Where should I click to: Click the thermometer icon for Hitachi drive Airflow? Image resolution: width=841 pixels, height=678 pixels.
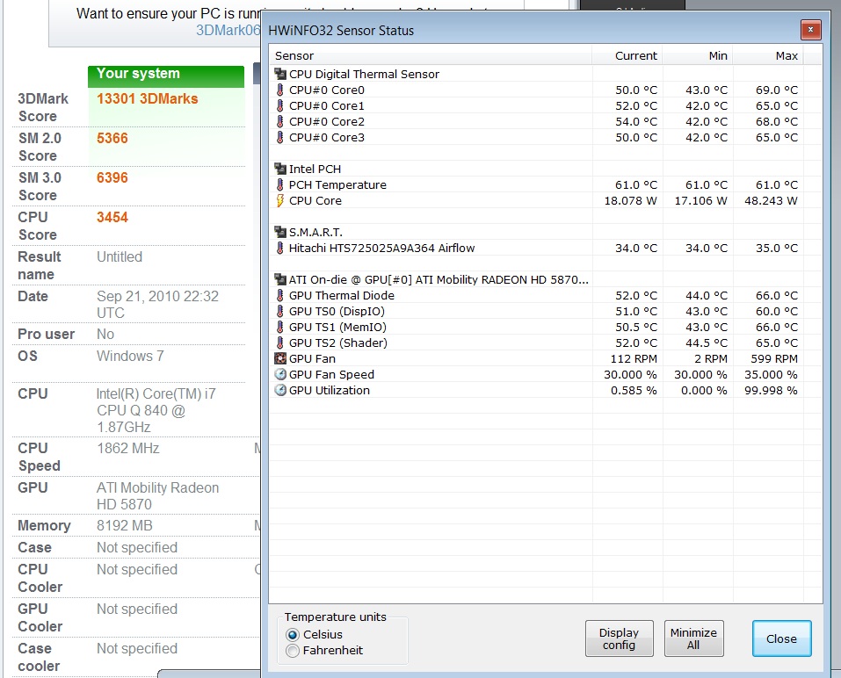click(x=280, y=249)
